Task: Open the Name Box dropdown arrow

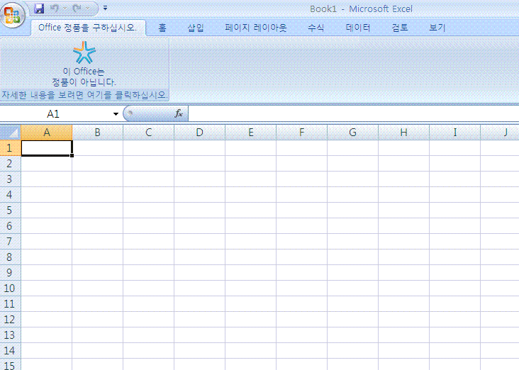Action: click(x=116, y=114)
